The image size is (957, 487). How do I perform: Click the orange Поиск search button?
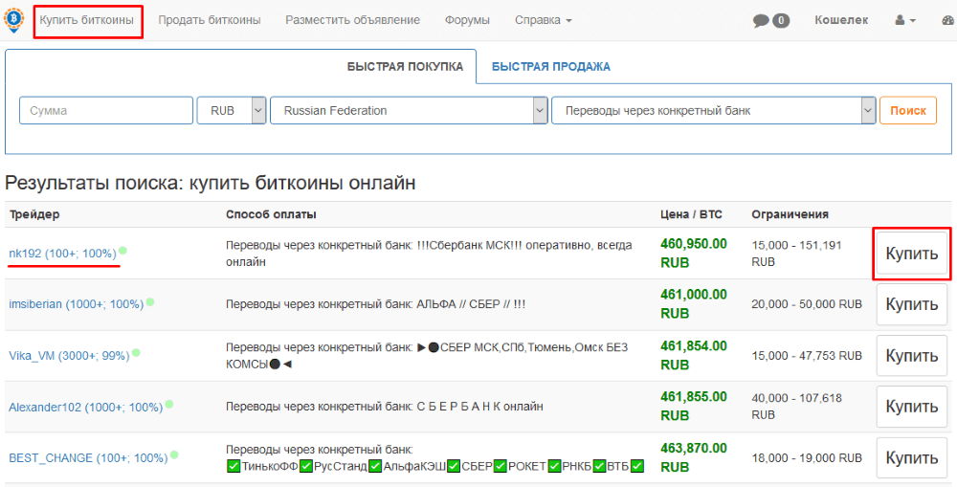click(x=908, y=110)
